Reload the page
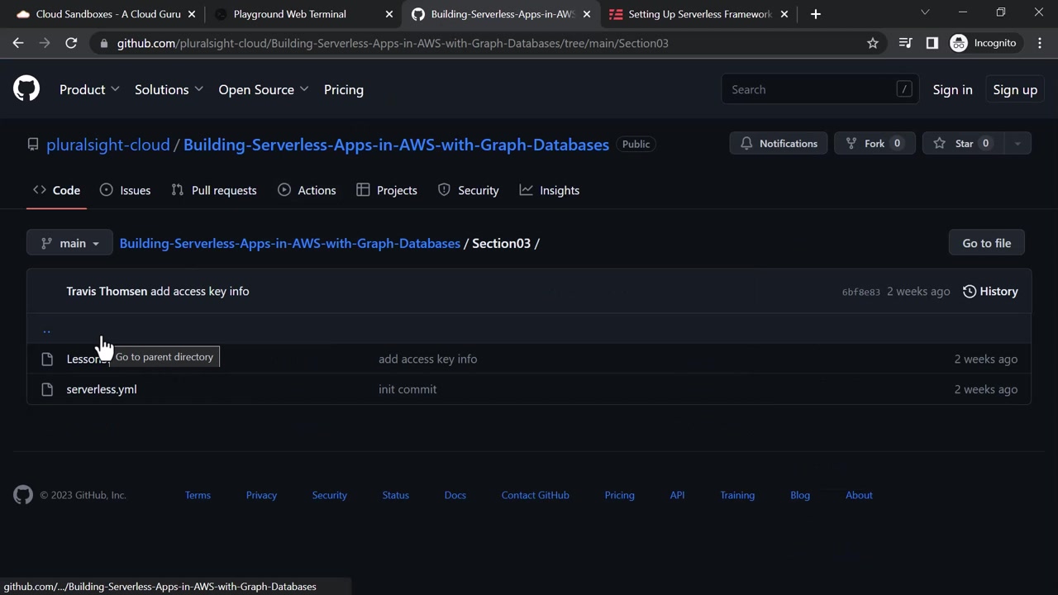 (71, 43)
